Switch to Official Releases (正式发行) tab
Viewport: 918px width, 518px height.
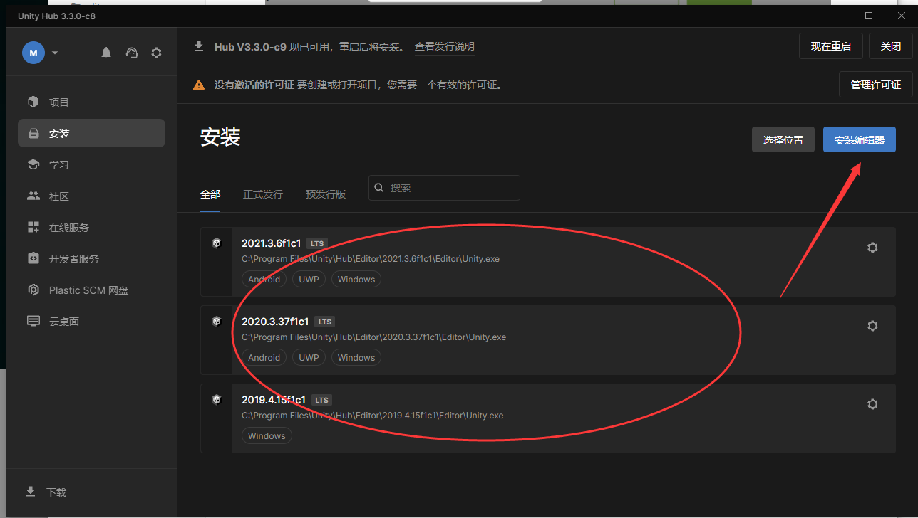coord(263,194)
